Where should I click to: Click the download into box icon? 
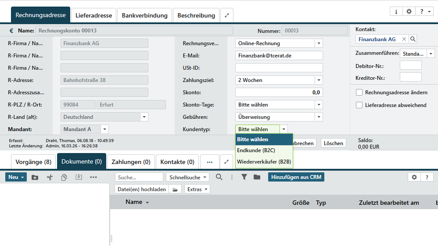click(x=79, y=177)
